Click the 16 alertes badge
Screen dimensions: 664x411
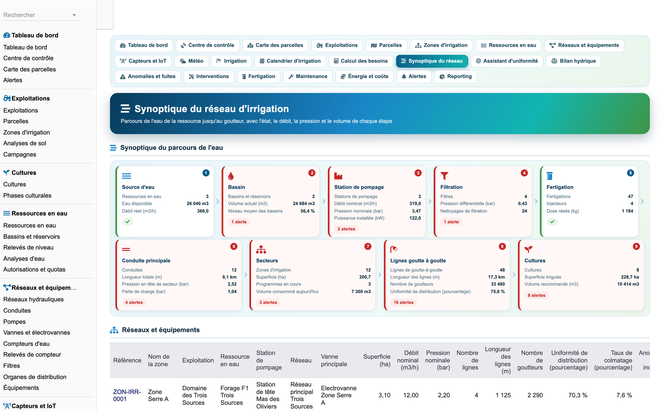coord(403,302)
